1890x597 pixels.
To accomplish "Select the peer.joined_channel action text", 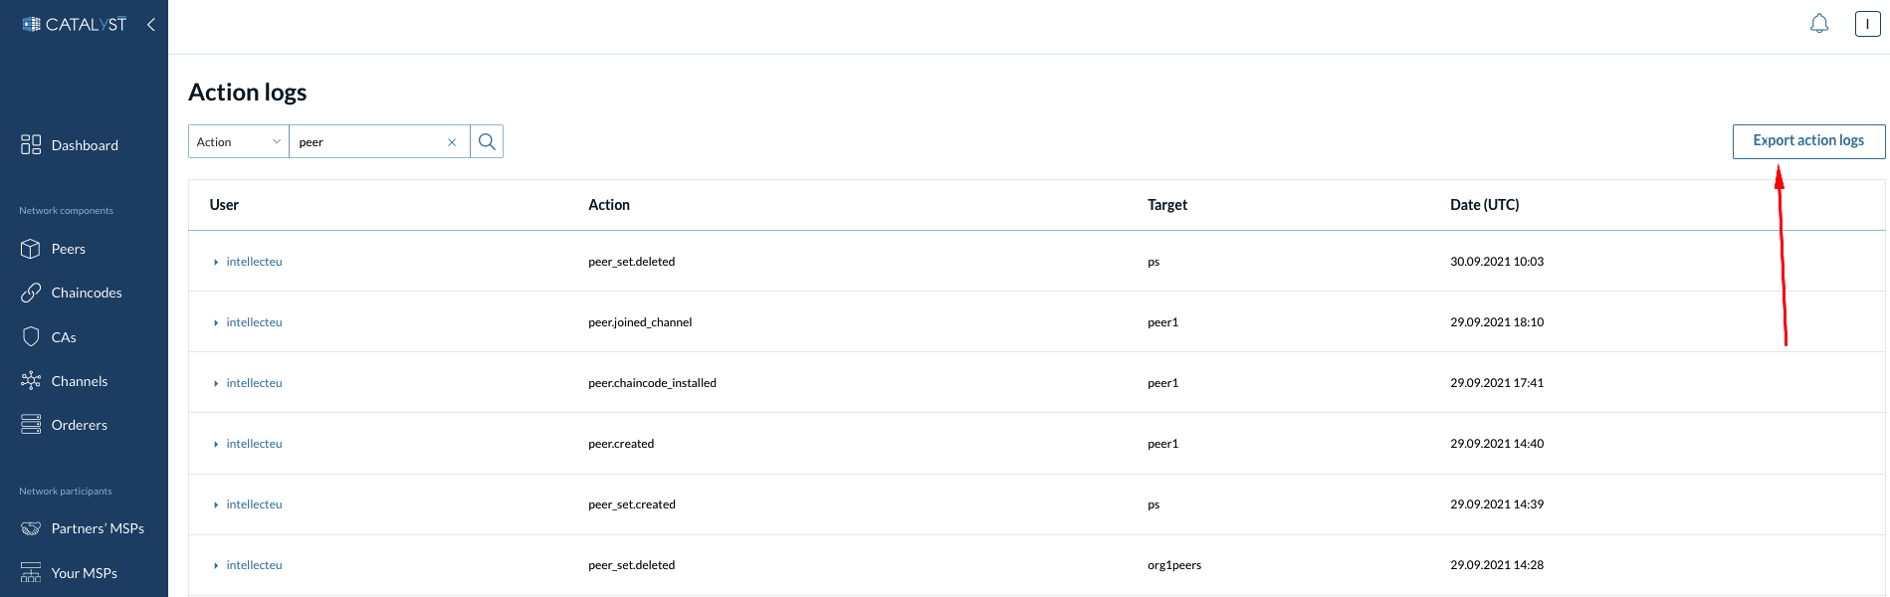I will tap(640, 322).
